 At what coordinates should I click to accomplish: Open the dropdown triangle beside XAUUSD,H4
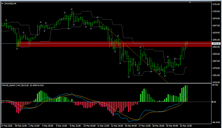coord(3,4)
